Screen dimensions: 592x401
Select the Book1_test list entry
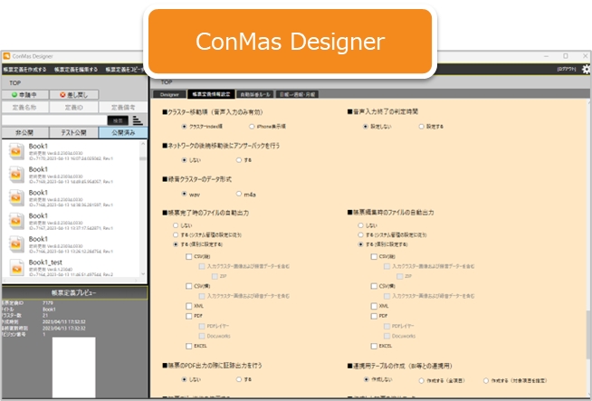[72, 268]
